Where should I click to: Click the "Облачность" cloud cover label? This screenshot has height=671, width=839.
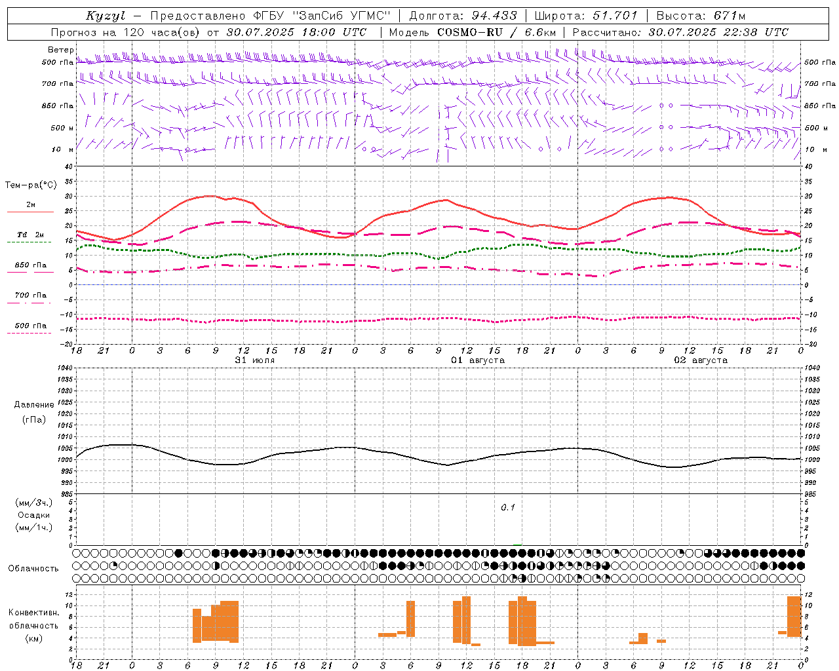coord(33,569)
